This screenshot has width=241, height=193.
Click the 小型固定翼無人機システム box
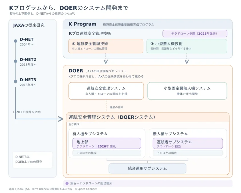point(187,91)
